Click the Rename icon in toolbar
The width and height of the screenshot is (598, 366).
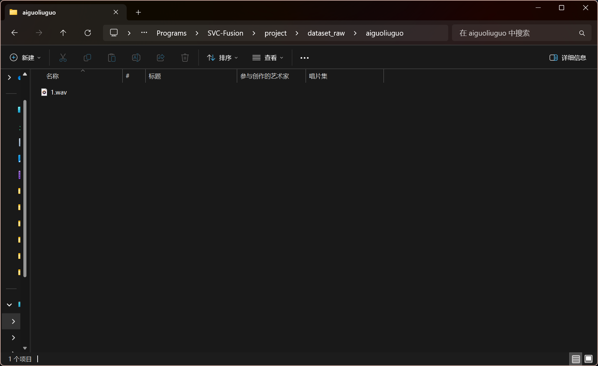(136, 58)
